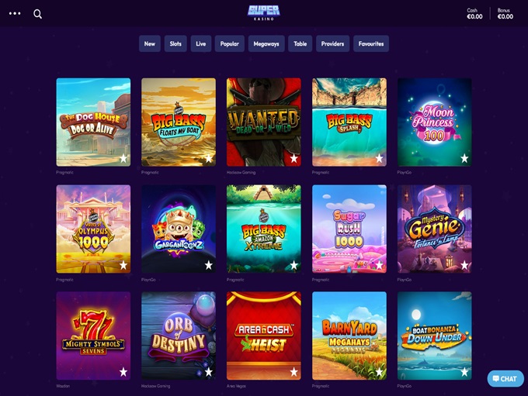
Task: Add Sugar Rush 1000 to favourites star
Action: pos(380,265)
